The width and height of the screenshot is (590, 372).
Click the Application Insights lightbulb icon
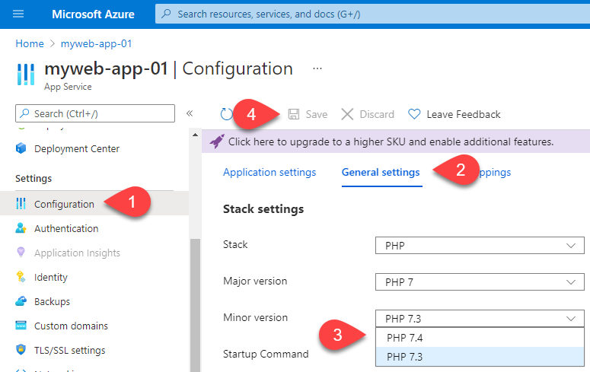pyautogui.click(x=21, y=252)
